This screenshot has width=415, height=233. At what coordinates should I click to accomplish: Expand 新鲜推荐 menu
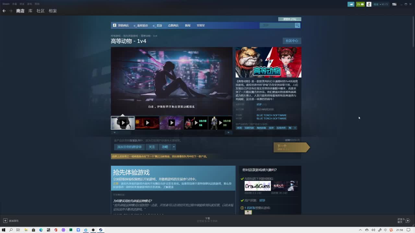click(141, 25)
